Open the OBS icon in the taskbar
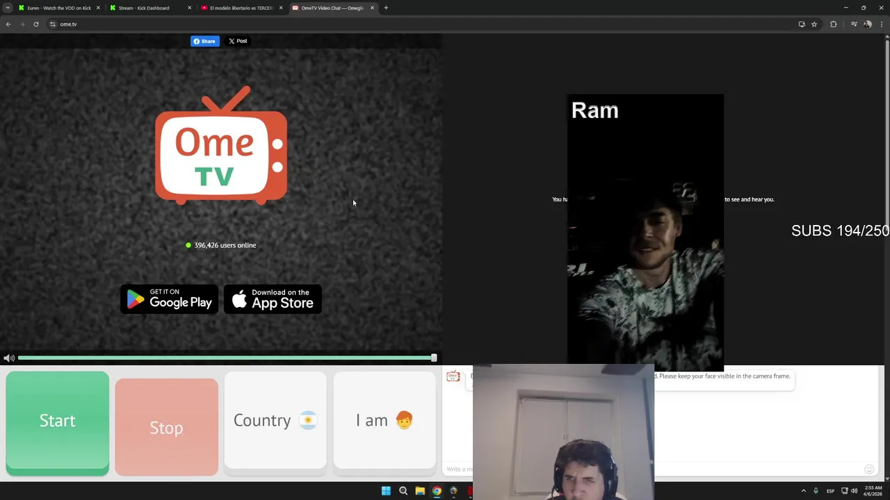The height and width of the screenshot is (500, 890). tap(453, 491)
